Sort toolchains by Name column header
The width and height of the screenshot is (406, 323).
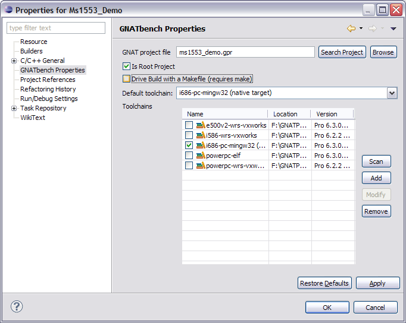[225, 114]
